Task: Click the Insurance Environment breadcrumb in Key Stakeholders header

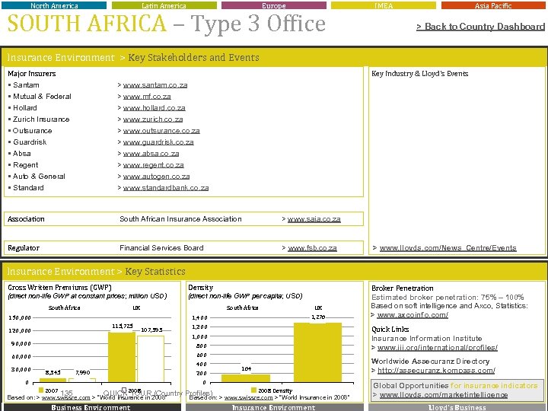Action: [61, 57]
